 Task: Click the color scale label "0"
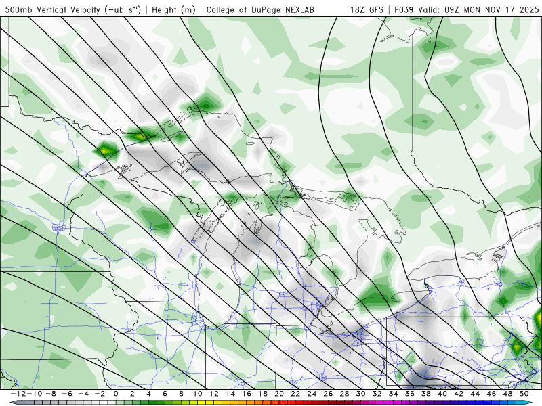[x=116, y=394]
